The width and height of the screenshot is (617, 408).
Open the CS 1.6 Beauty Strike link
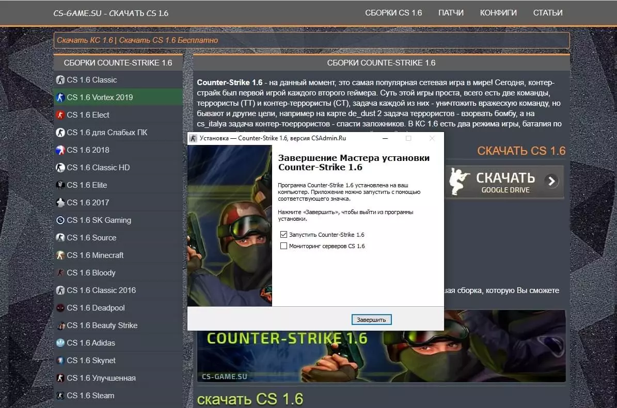[102, 325]
